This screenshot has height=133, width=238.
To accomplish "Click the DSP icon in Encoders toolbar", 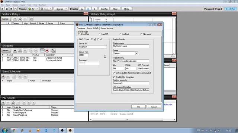I will 42,50.
